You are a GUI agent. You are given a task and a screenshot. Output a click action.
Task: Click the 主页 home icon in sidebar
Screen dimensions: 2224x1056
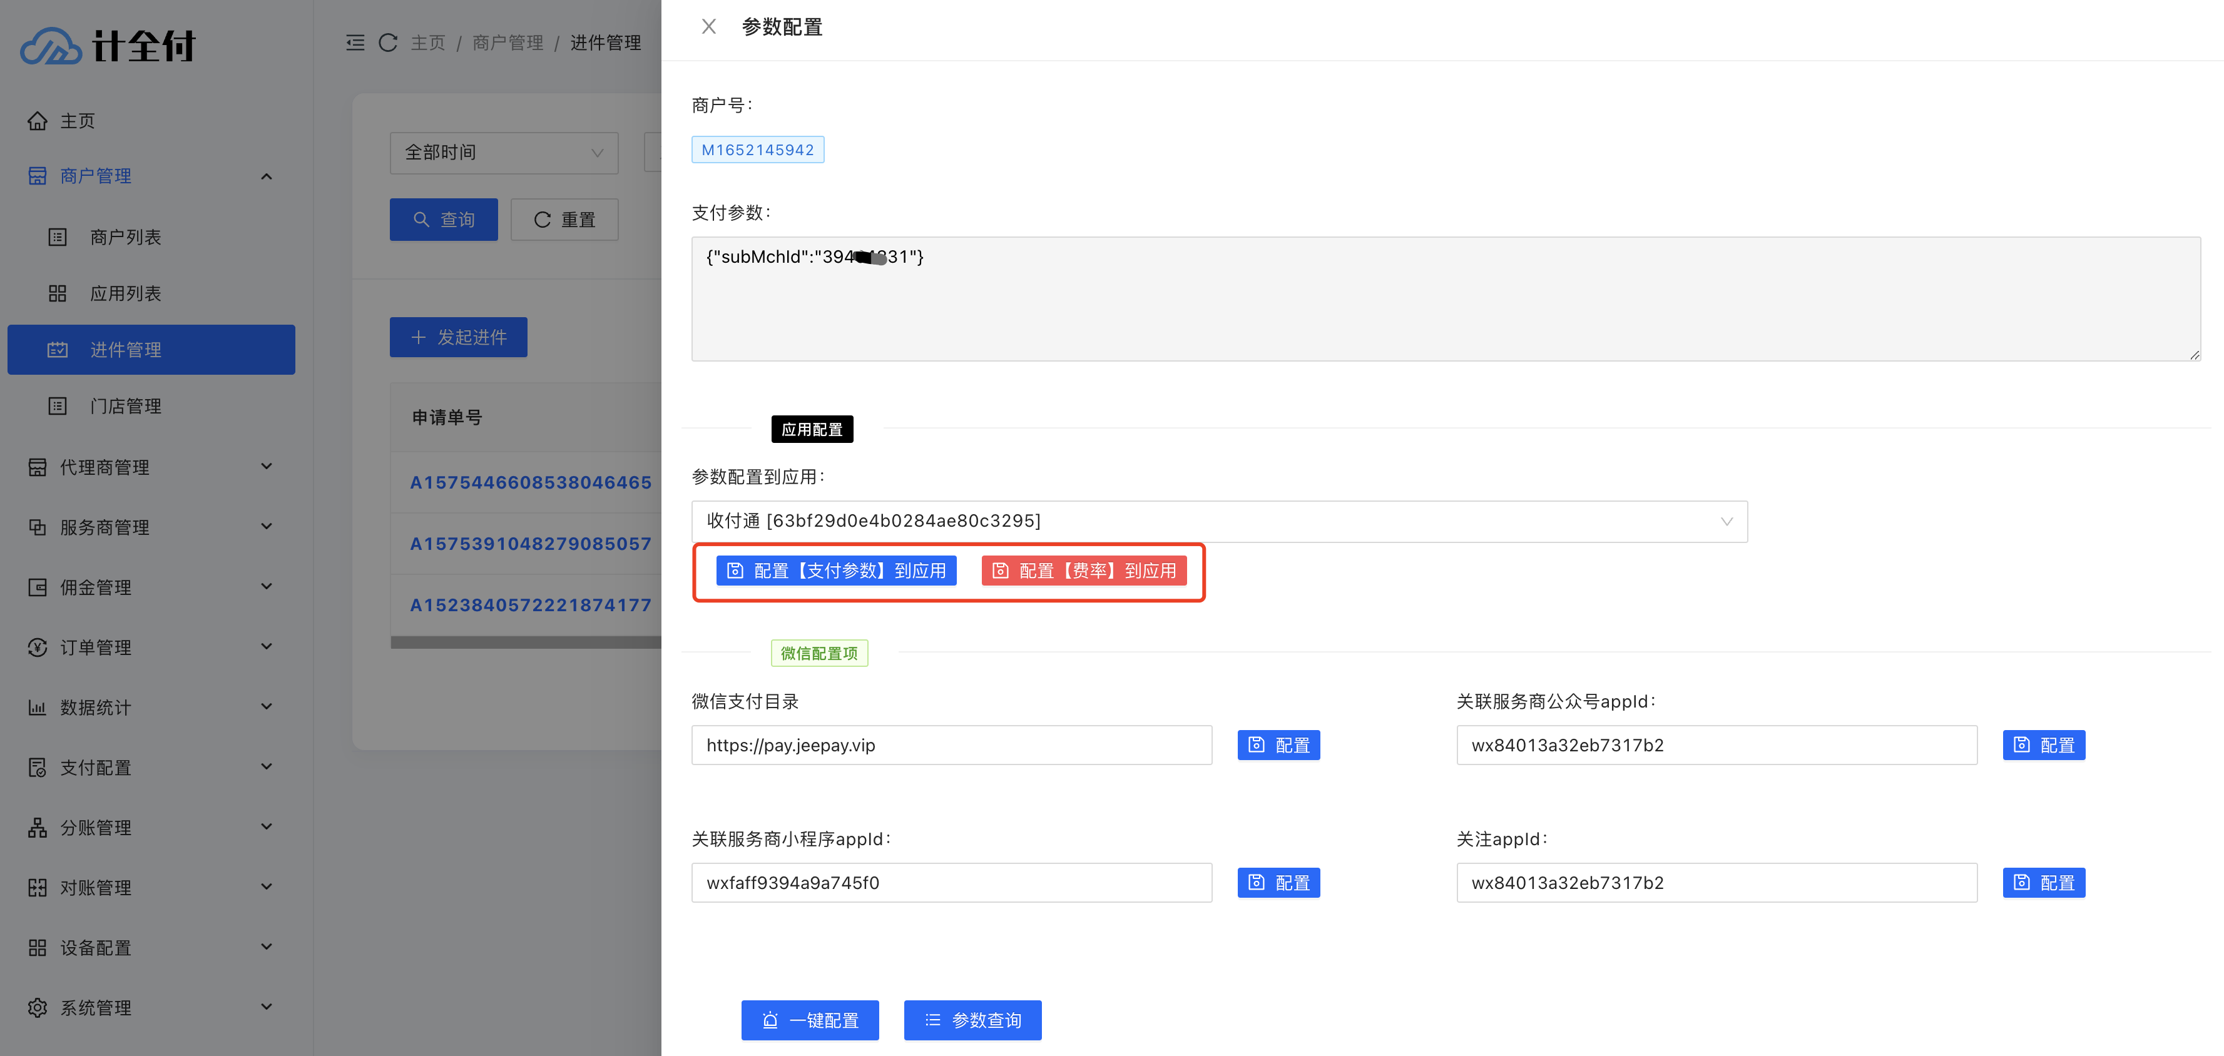[37, 121]
